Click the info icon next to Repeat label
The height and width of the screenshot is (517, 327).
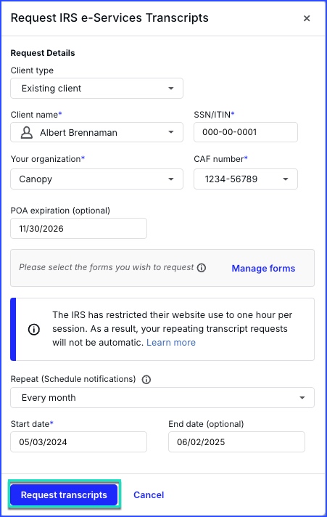pos(146,380)
